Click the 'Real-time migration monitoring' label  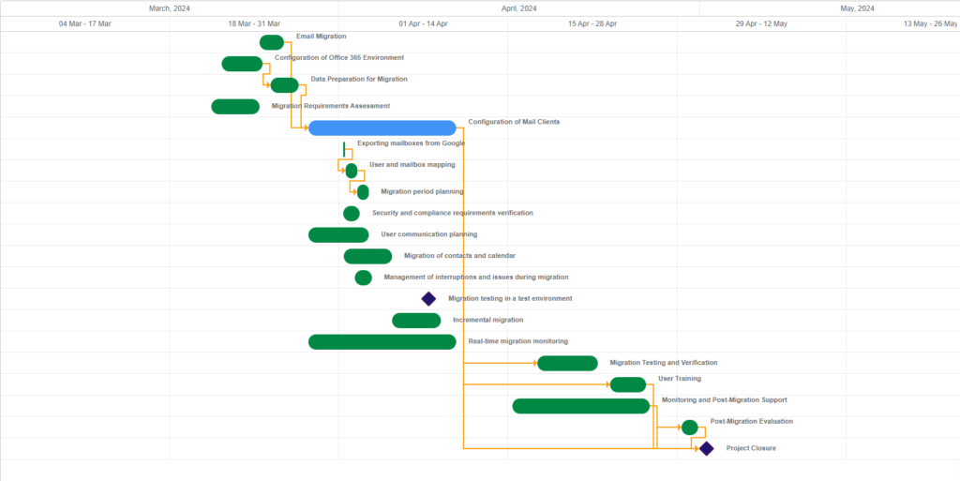click(x=517, y=341)
